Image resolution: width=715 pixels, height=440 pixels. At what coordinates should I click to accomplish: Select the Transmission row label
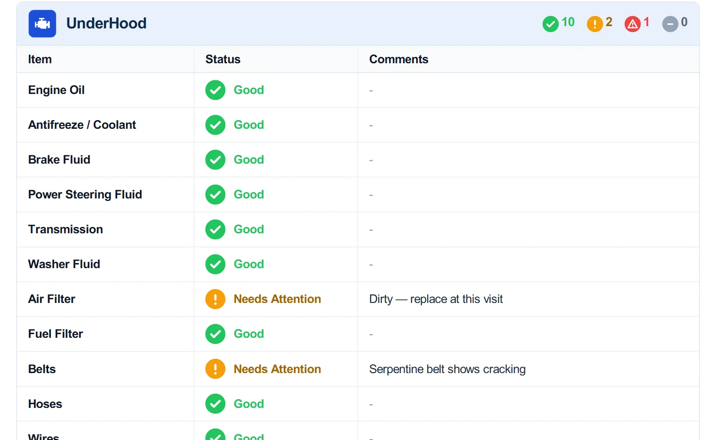[66, 229]
